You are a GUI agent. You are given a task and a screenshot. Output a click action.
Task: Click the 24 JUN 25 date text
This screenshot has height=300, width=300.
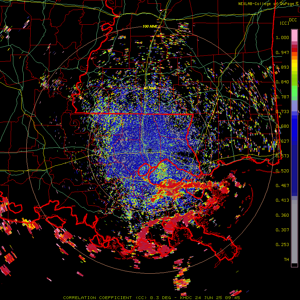208,298
